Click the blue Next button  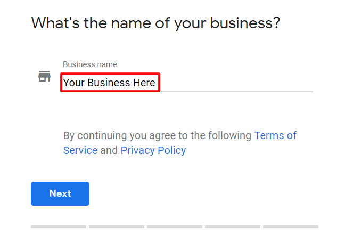point(60,194)
